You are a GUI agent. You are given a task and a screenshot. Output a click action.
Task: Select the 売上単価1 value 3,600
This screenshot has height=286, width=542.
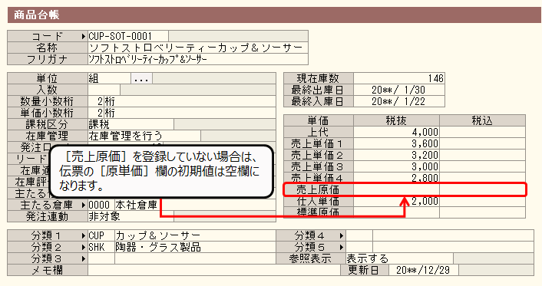396,143
